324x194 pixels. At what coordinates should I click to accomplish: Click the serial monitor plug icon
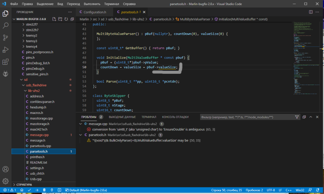tap(52, 190)
